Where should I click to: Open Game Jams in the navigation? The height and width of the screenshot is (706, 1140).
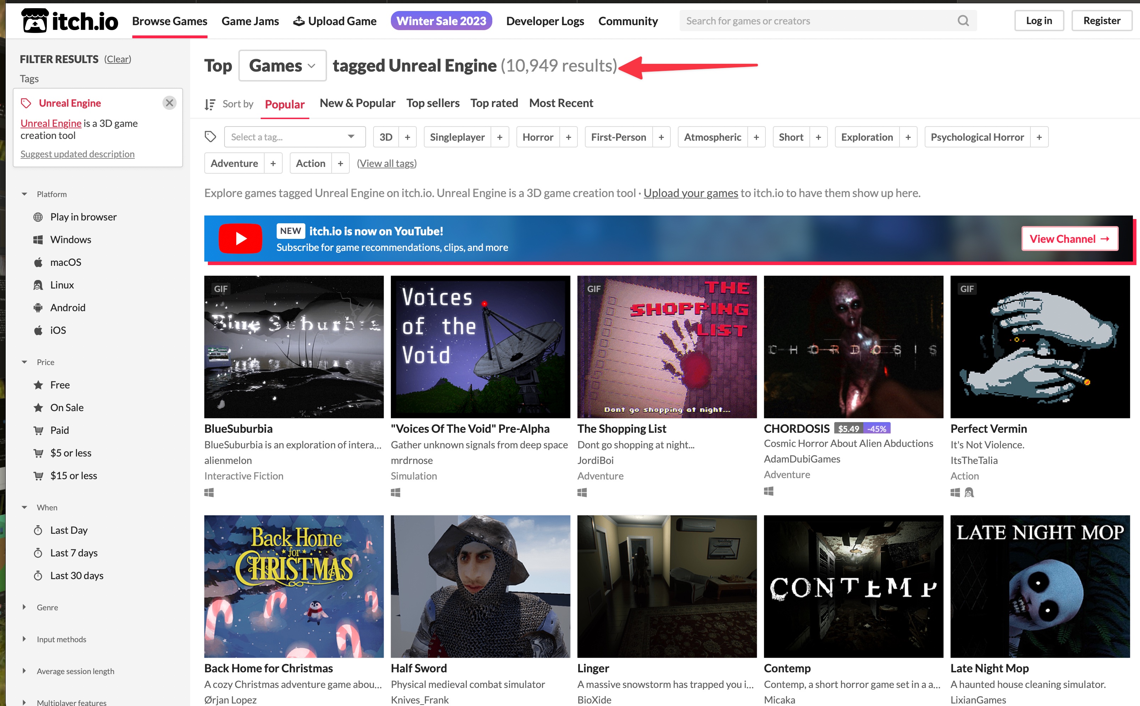pyautogui.click(x=250, y=21)
